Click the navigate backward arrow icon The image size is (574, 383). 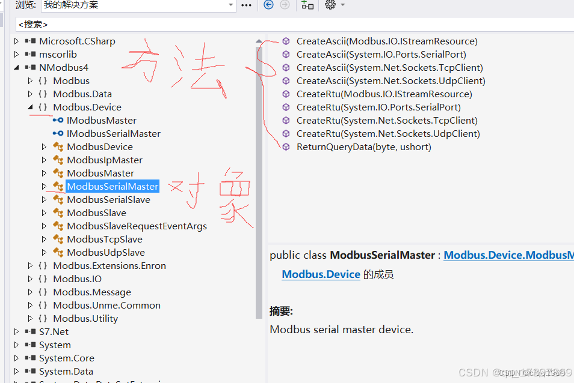coord(268,5)
